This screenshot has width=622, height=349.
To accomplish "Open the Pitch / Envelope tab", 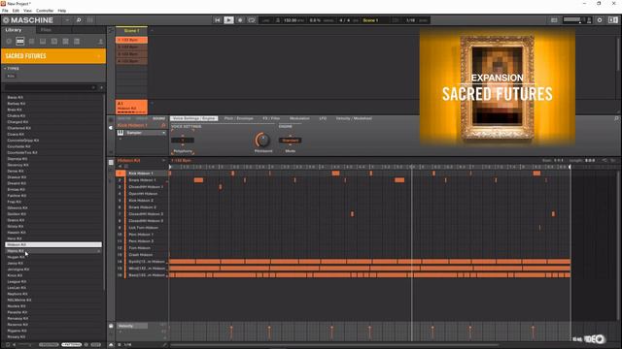I will (238, 118).
